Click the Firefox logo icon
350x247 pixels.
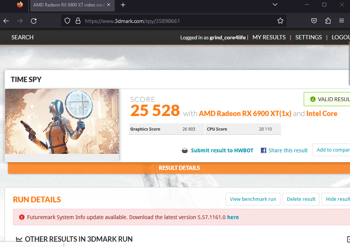pos(20,5)
